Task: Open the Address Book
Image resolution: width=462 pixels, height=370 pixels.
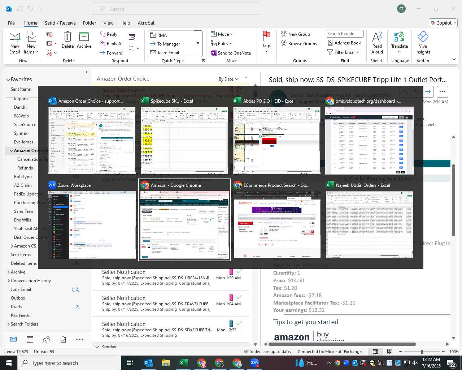Action: 344,43
